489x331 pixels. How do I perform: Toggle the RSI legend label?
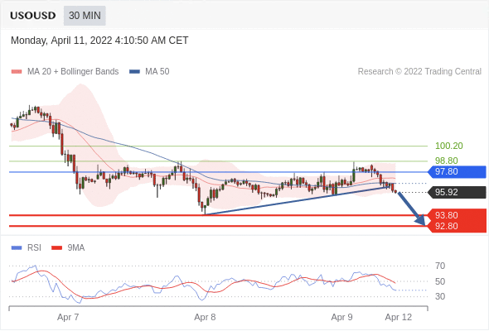(34, 248)
